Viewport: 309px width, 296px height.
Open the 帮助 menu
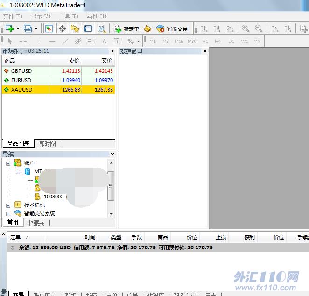[97, 16]
